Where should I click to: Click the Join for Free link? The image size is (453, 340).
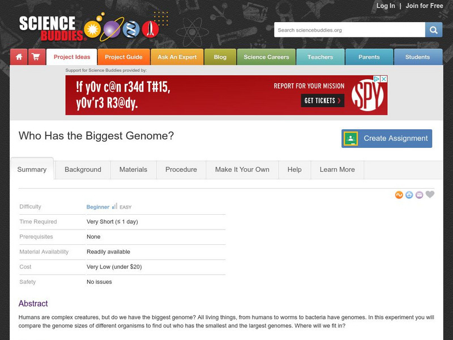coord(424,6)
